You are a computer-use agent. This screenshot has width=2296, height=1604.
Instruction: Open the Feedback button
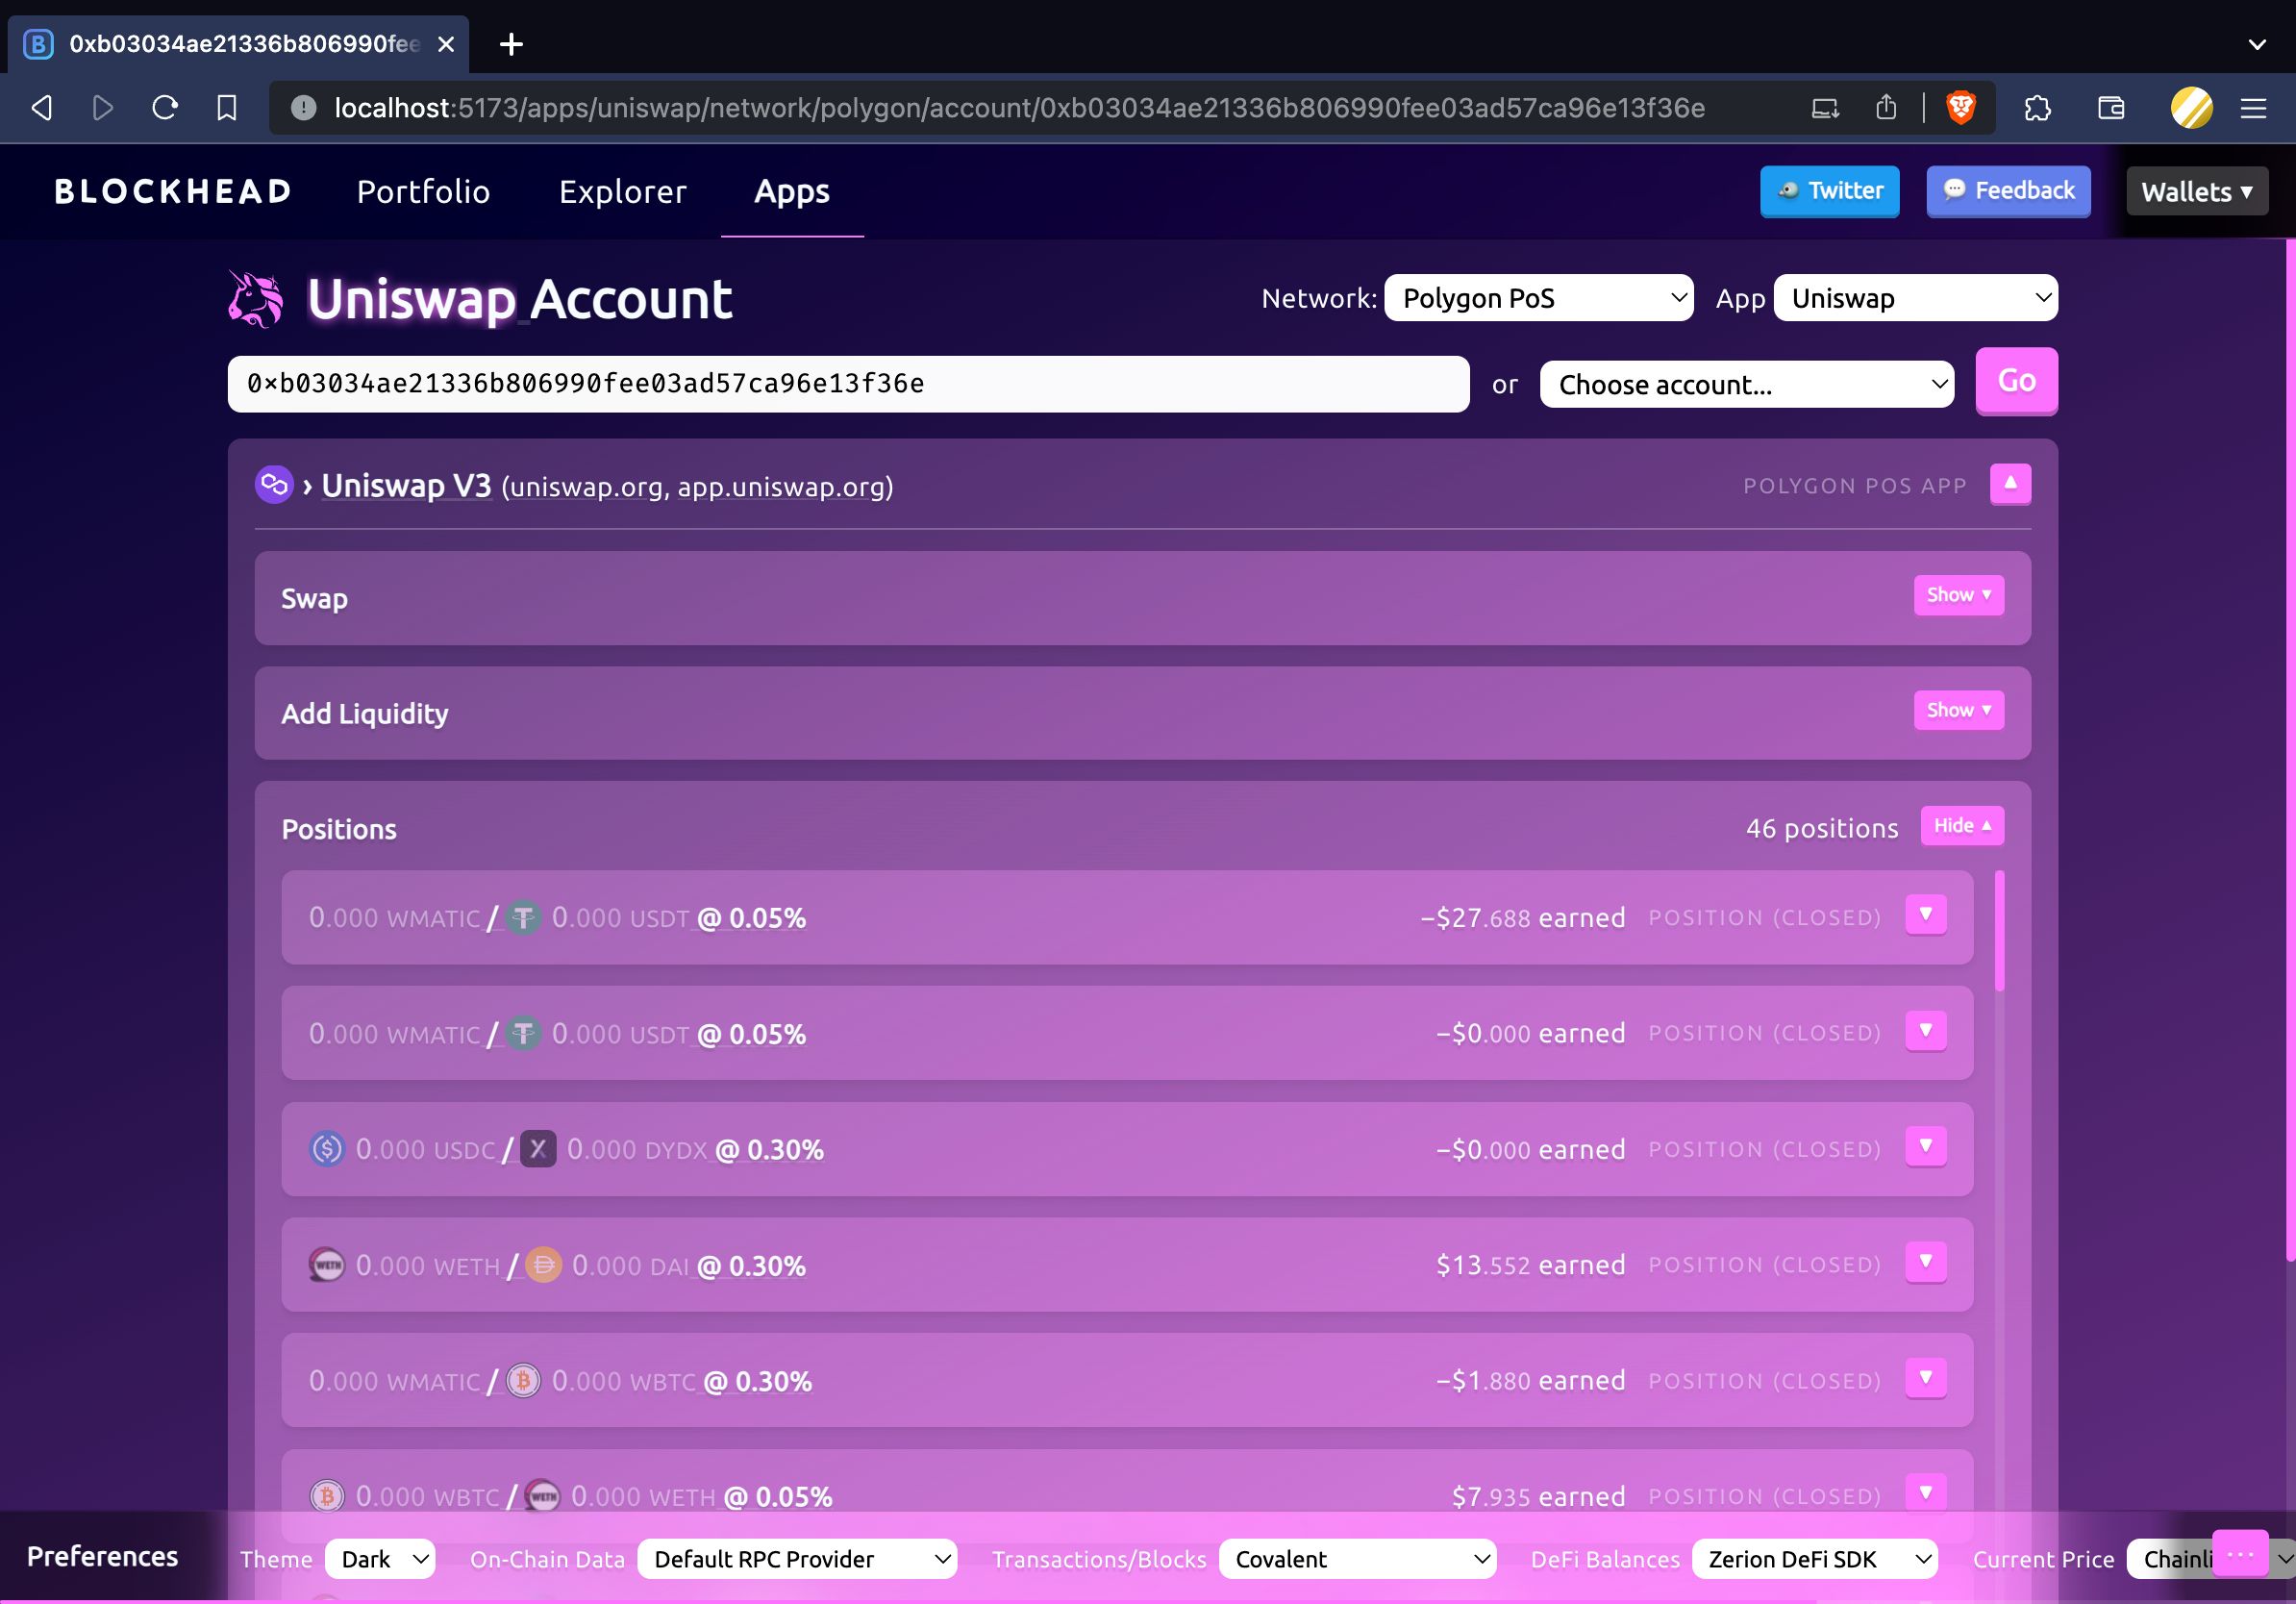click(2008, 190)
